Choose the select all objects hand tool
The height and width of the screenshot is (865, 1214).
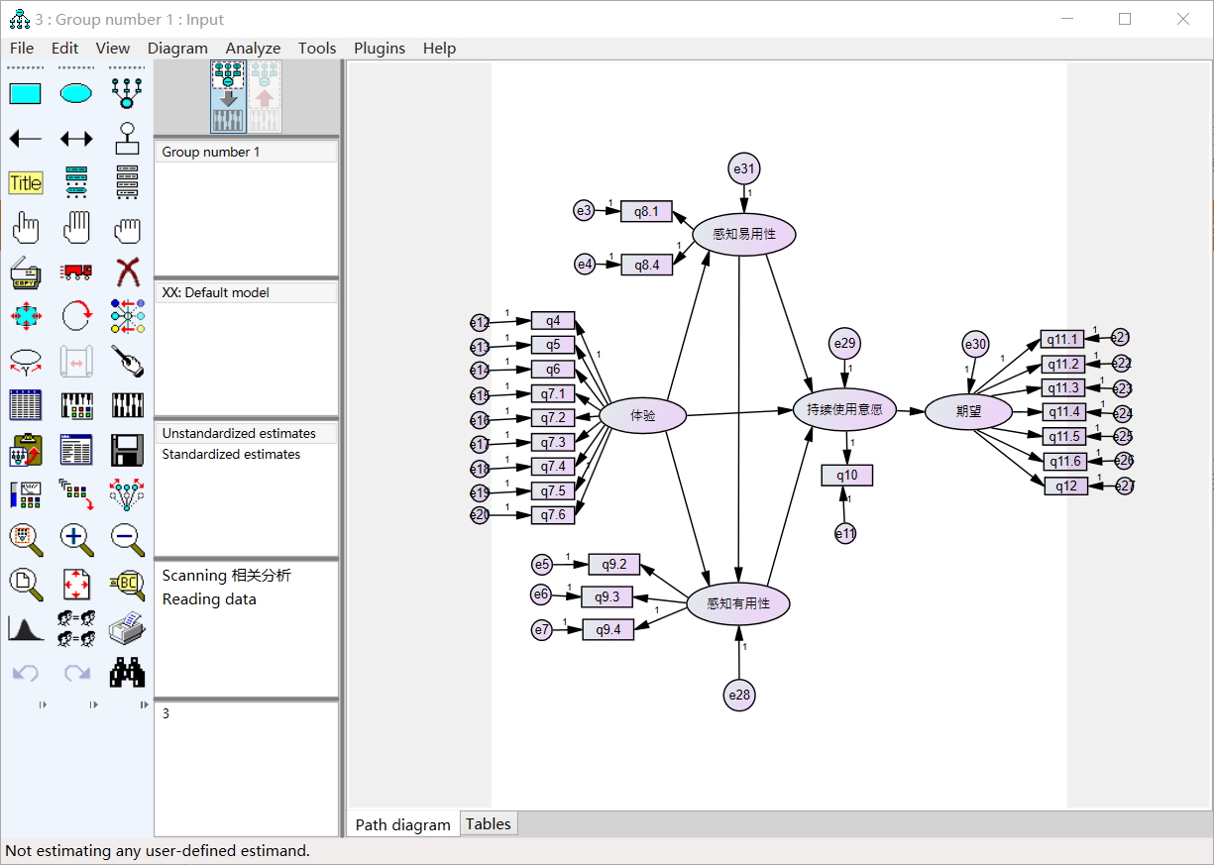(x=76, y=229)
